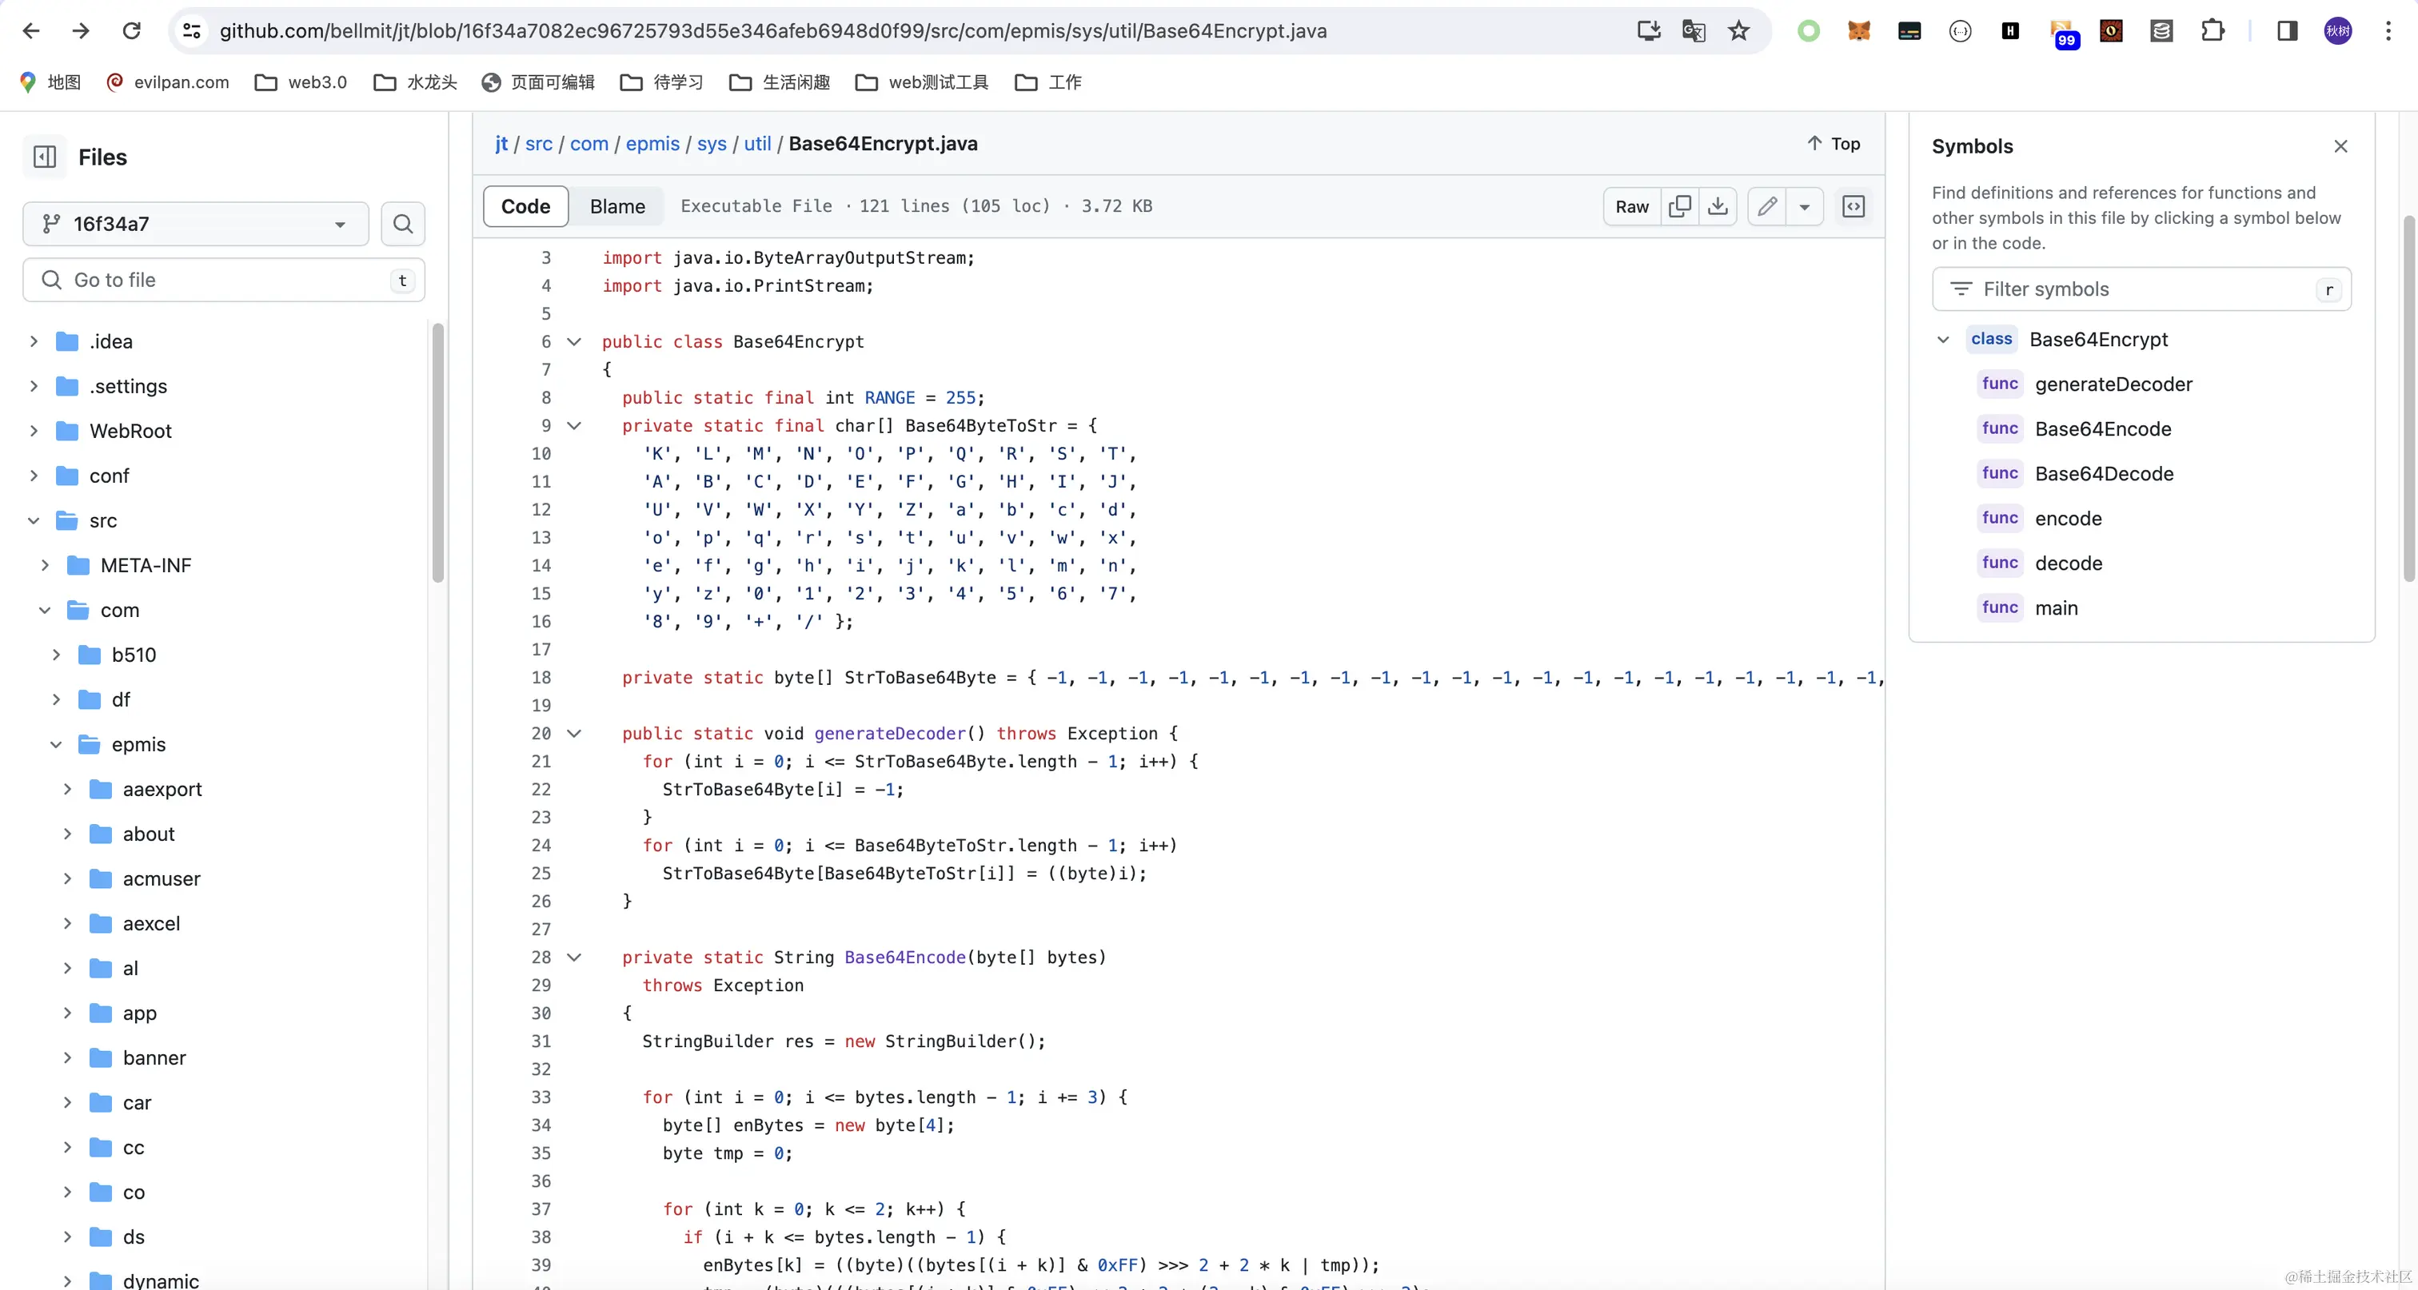2418x1290 pixels.
Task: Open the MetaMask fox extension
Action: [1858, 31]
